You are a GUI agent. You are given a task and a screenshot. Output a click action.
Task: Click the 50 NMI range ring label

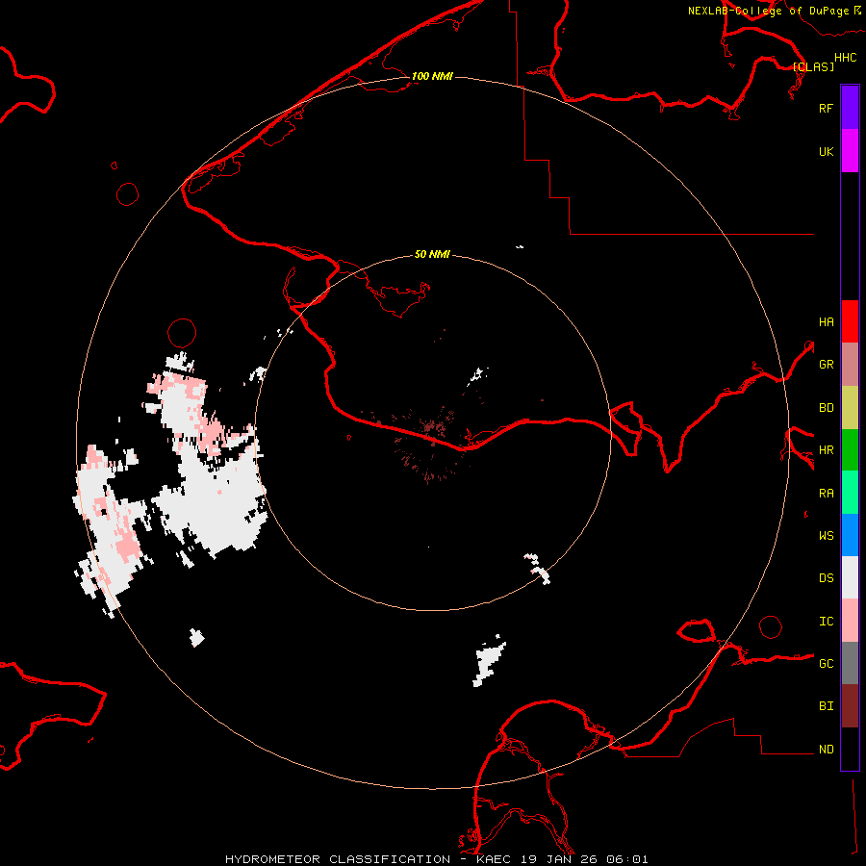pos(432,254)
